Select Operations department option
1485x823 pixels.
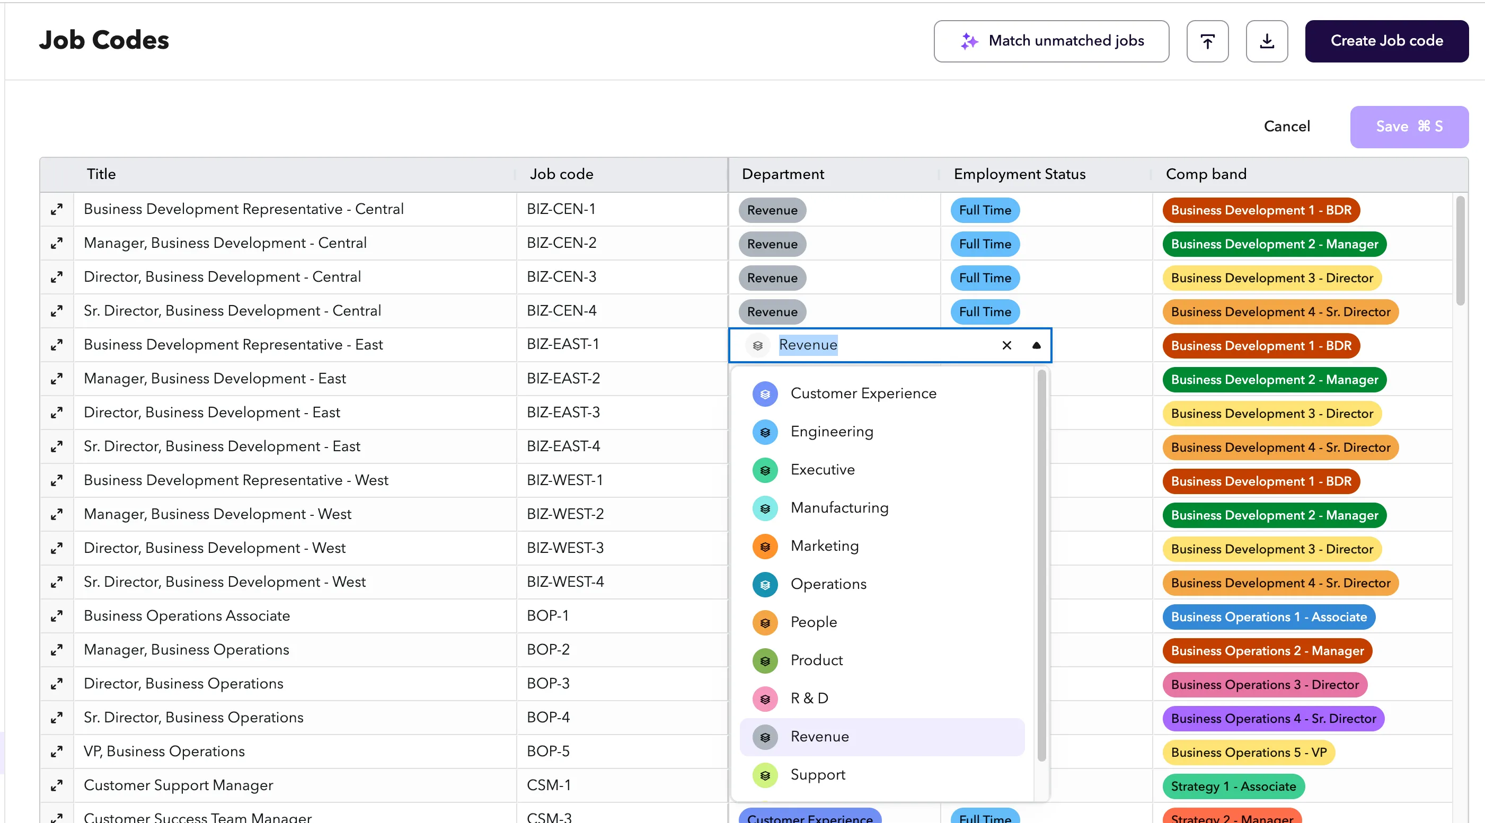(x=882, y=584)
